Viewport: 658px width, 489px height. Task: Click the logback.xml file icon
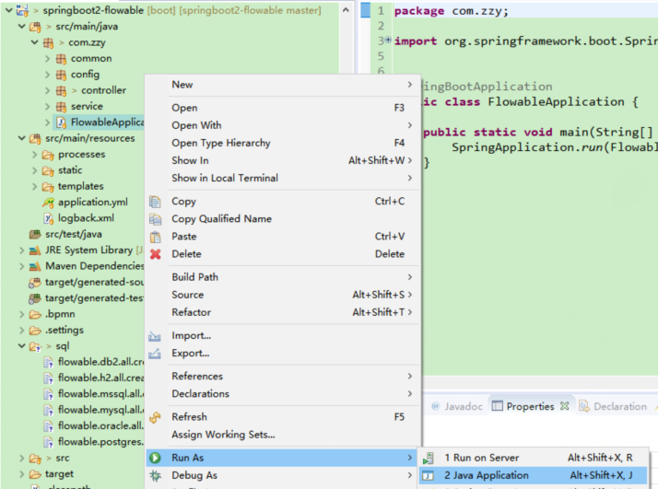49,218
